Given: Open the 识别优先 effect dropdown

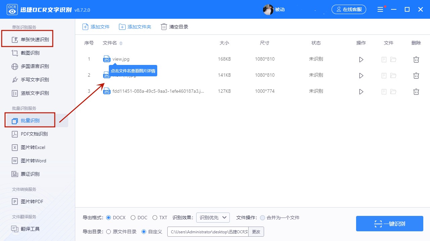Looking at the screenshot, I should 212,217.
